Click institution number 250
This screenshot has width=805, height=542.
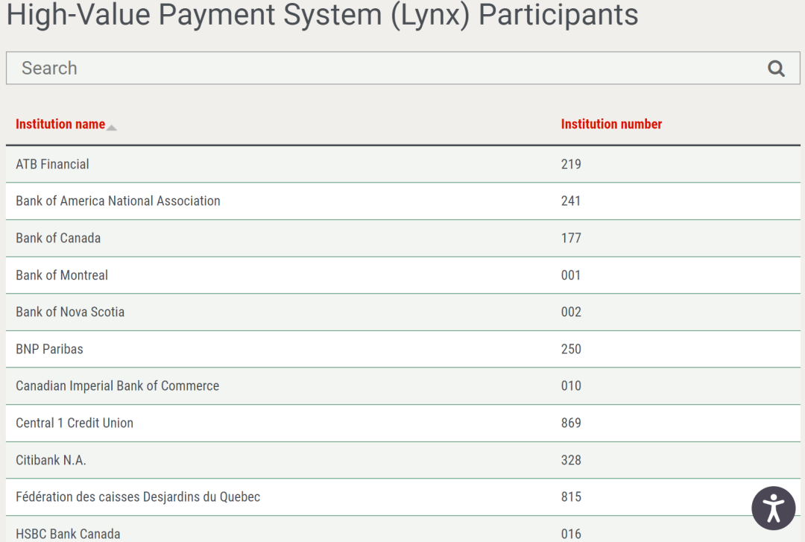pos(571,349)
